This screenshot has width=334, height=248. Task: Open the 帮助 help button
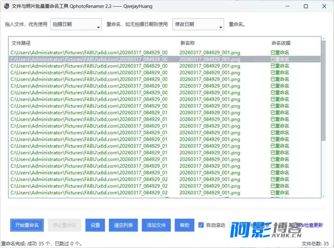(184, 225)
